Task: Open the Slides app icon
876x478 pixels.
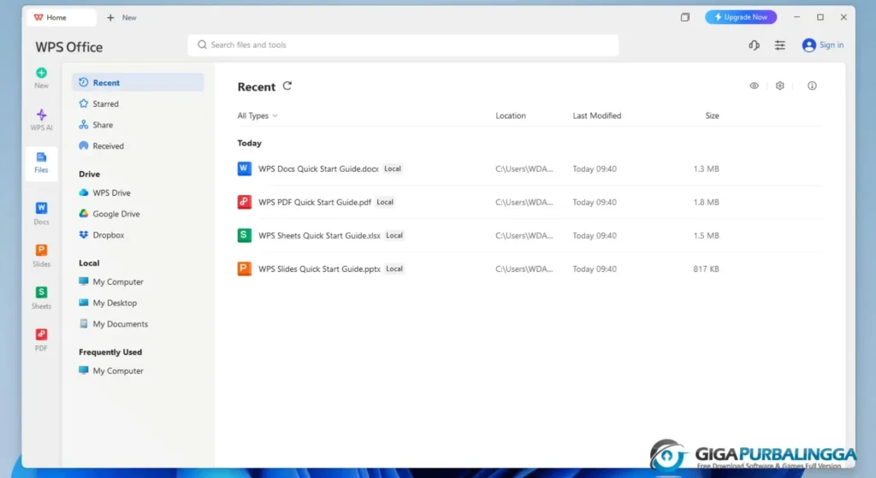Action: coord(41,250)
